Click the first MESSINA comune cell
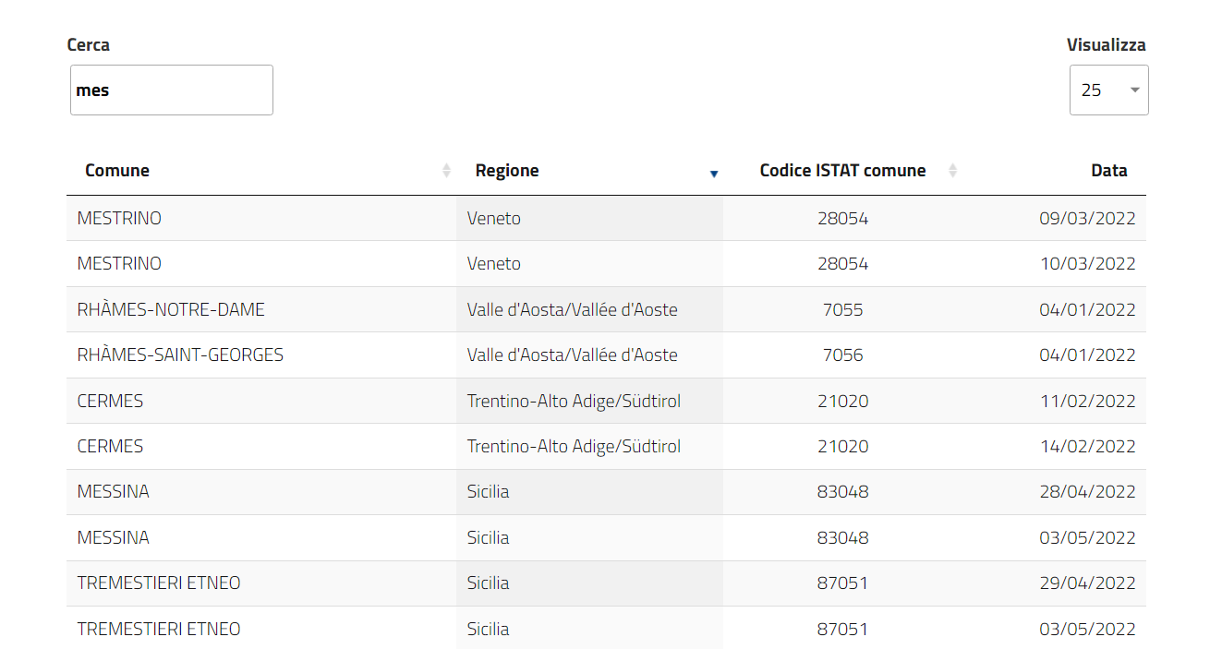Screen dimensions: 1210x649 [113, 492]
